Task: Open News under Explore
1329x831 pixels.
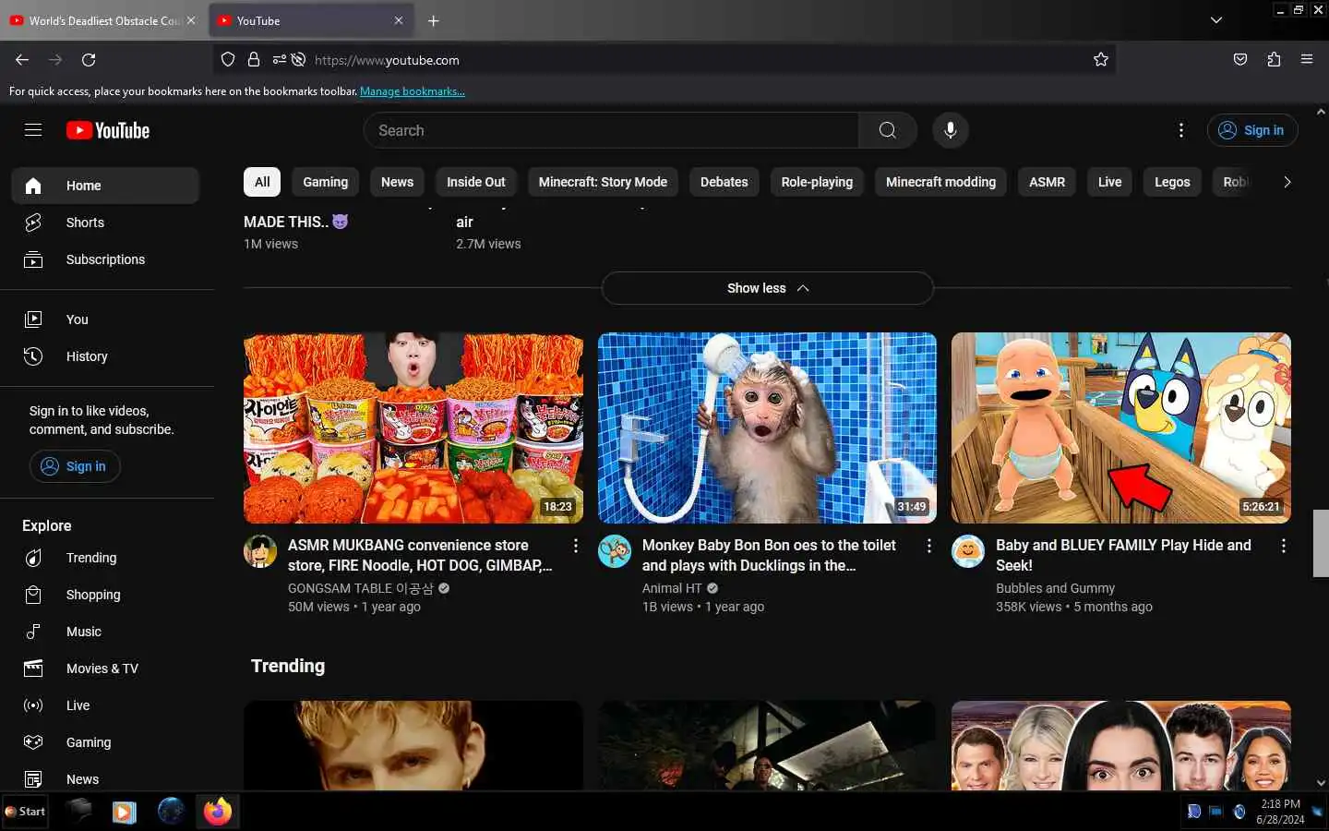Action: coord(105,779)
